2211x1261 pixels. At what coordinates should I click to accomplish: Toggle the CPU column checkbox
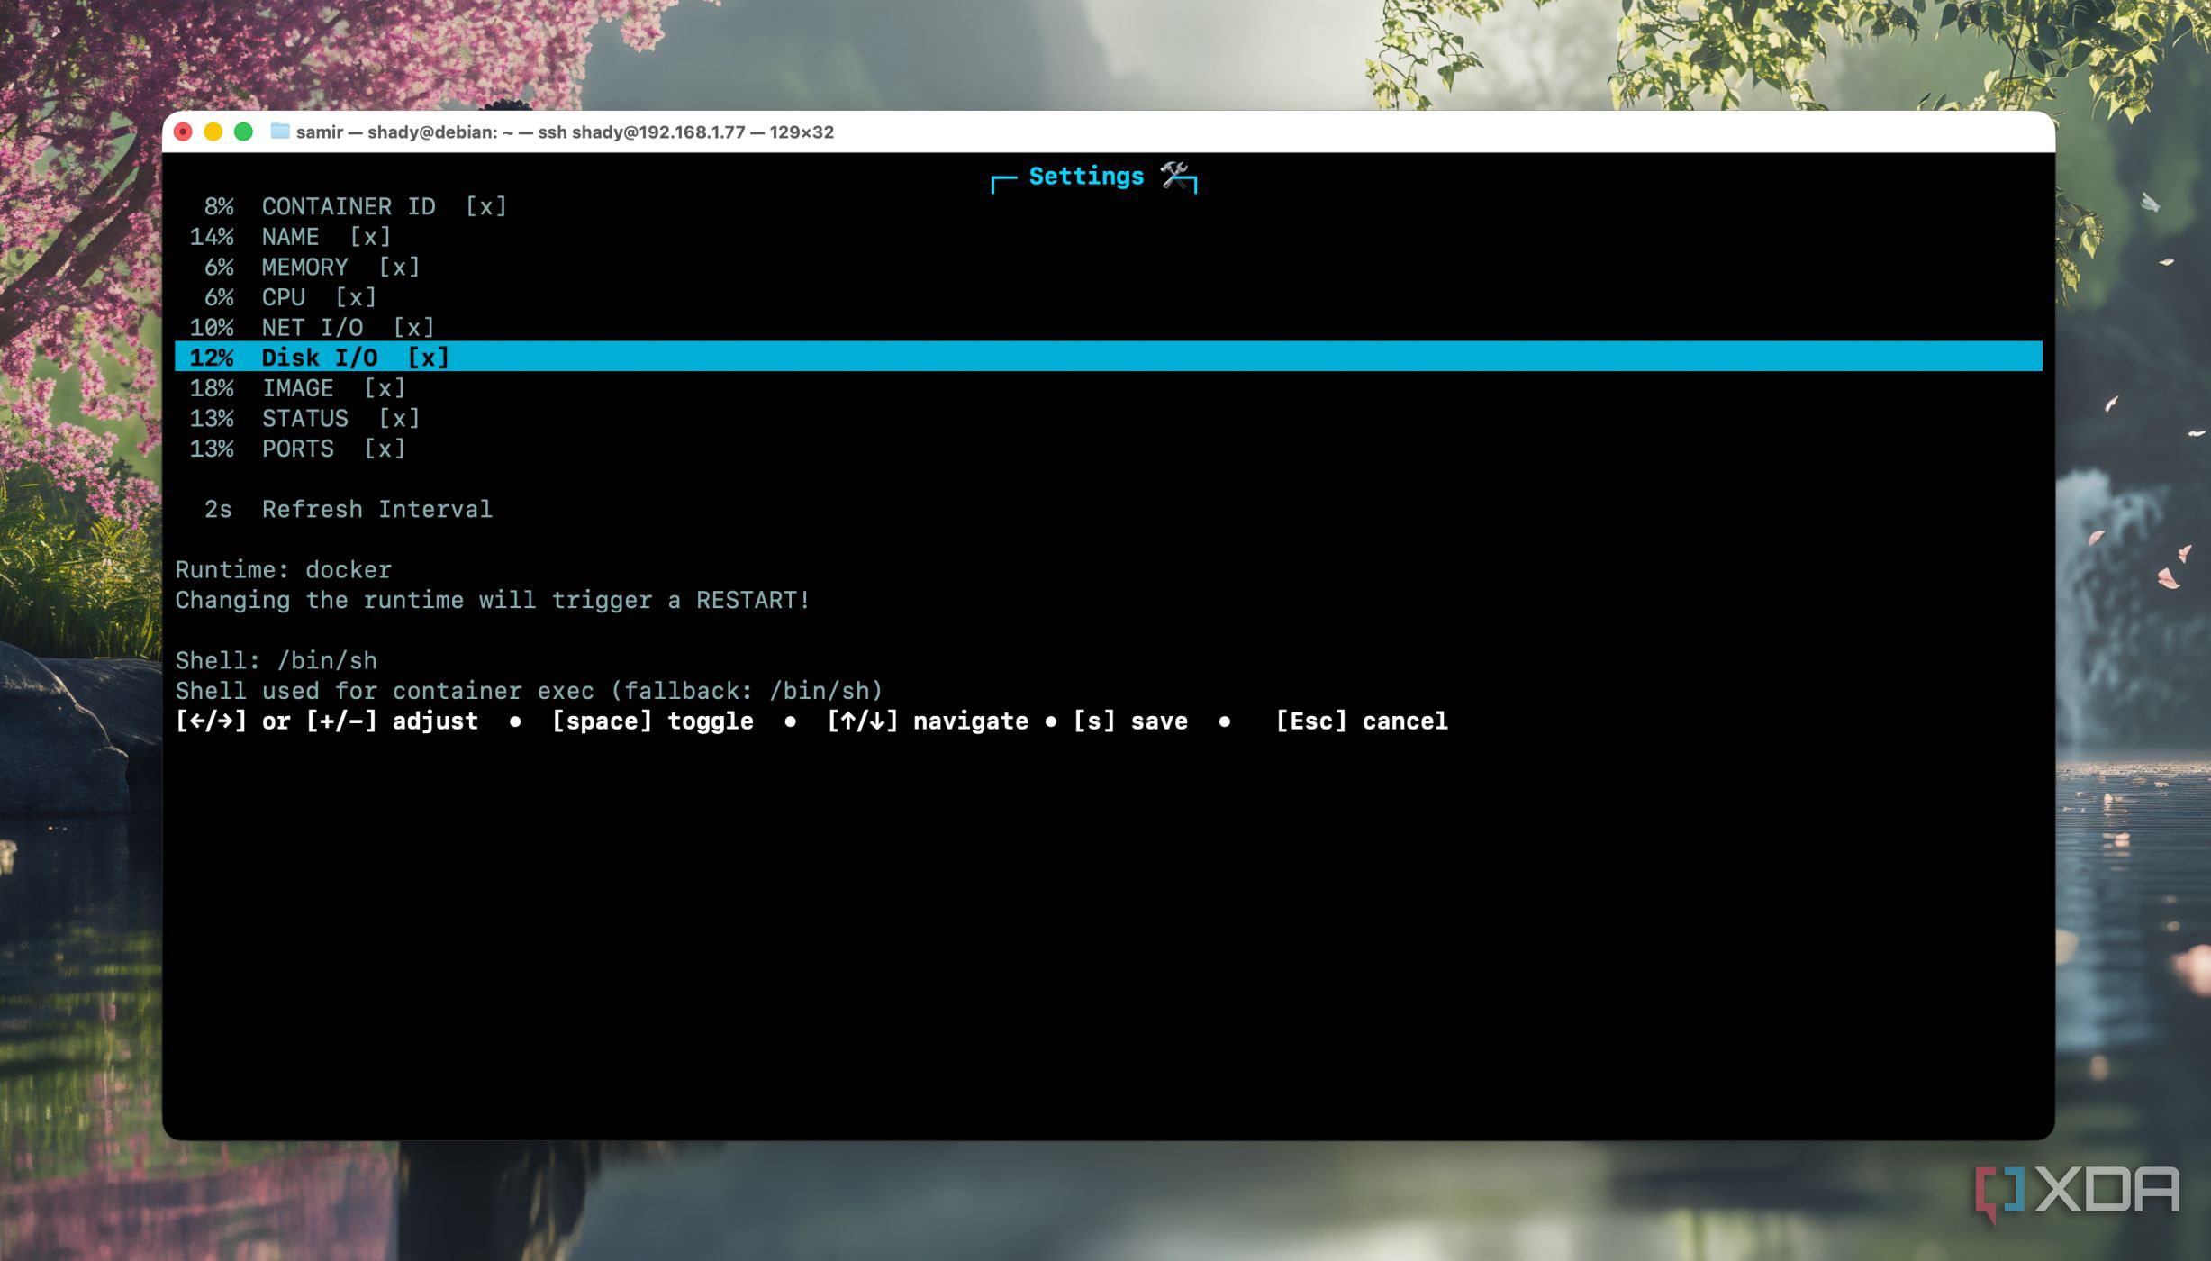[x=356, y=297]
